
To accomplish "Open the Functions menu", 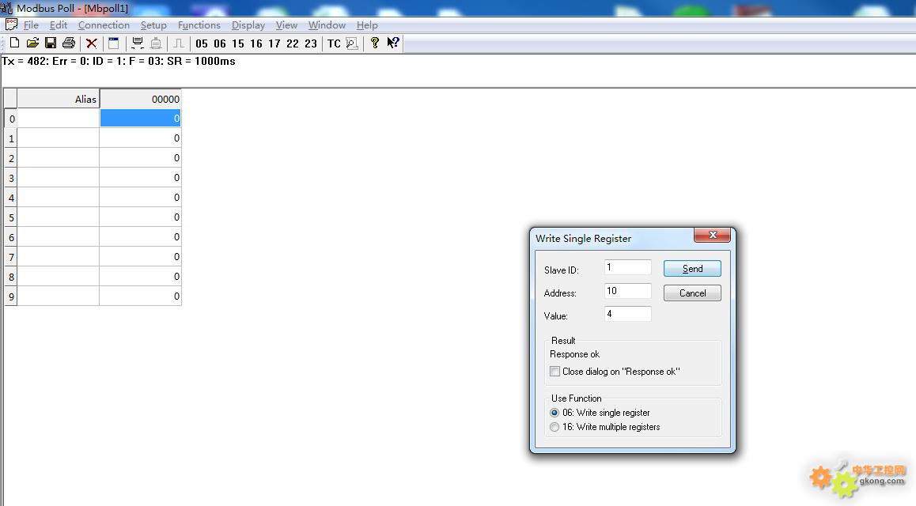I will tap(199, 25).
